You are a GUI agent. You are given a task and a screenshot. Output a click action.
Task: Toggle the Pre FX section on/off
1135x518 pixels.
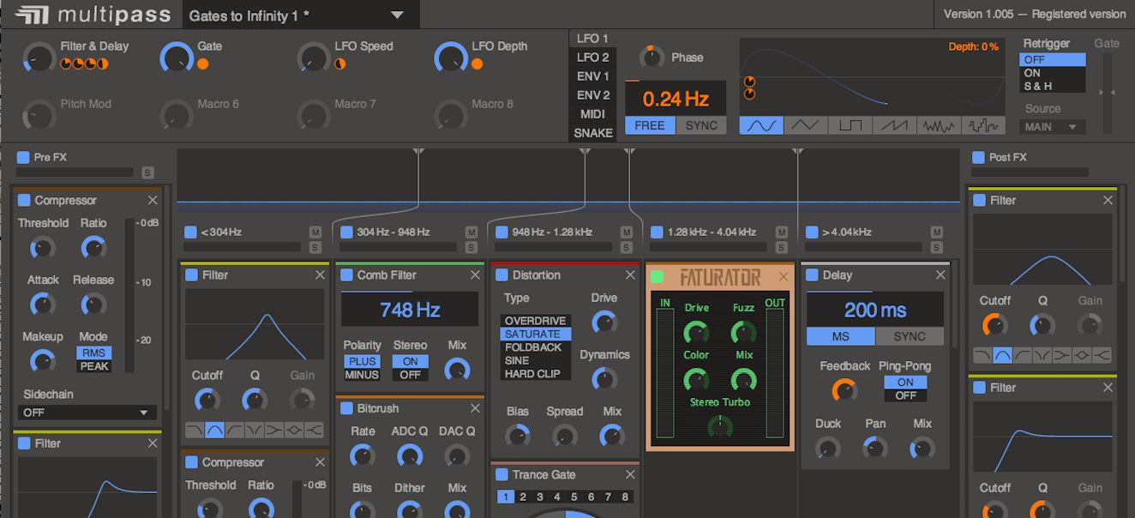(x=22, y=157)
